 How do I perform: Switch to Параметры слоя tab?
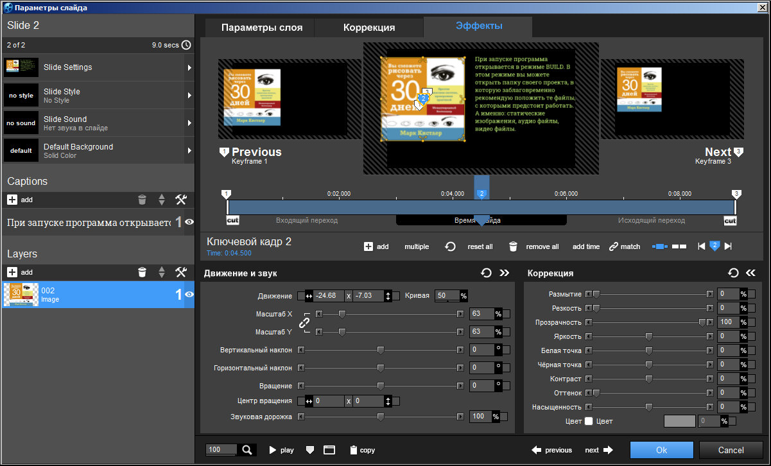click(x=259, y=28)
